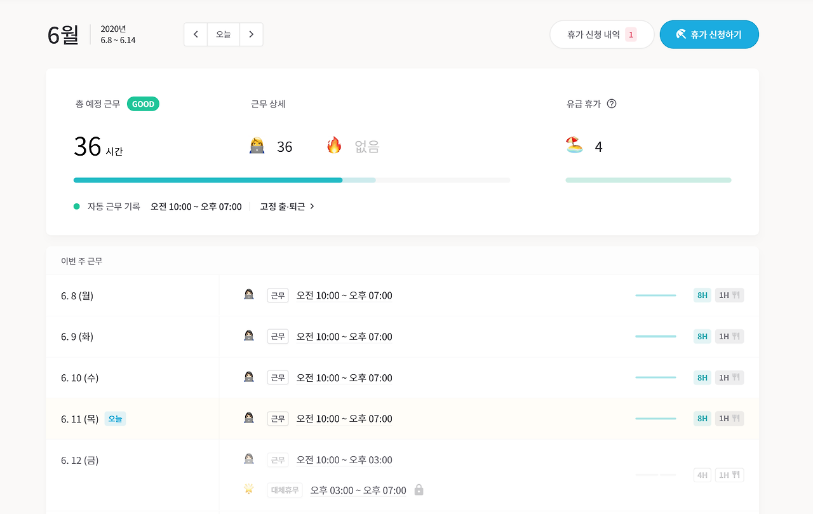Viewport: 813px width, 514px height.
Task: Click the 총 예정 근무 label
Action: point(98,104)
